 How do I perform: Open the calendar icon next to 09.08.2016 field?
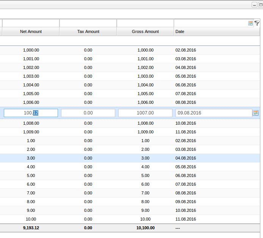[255, 113]
